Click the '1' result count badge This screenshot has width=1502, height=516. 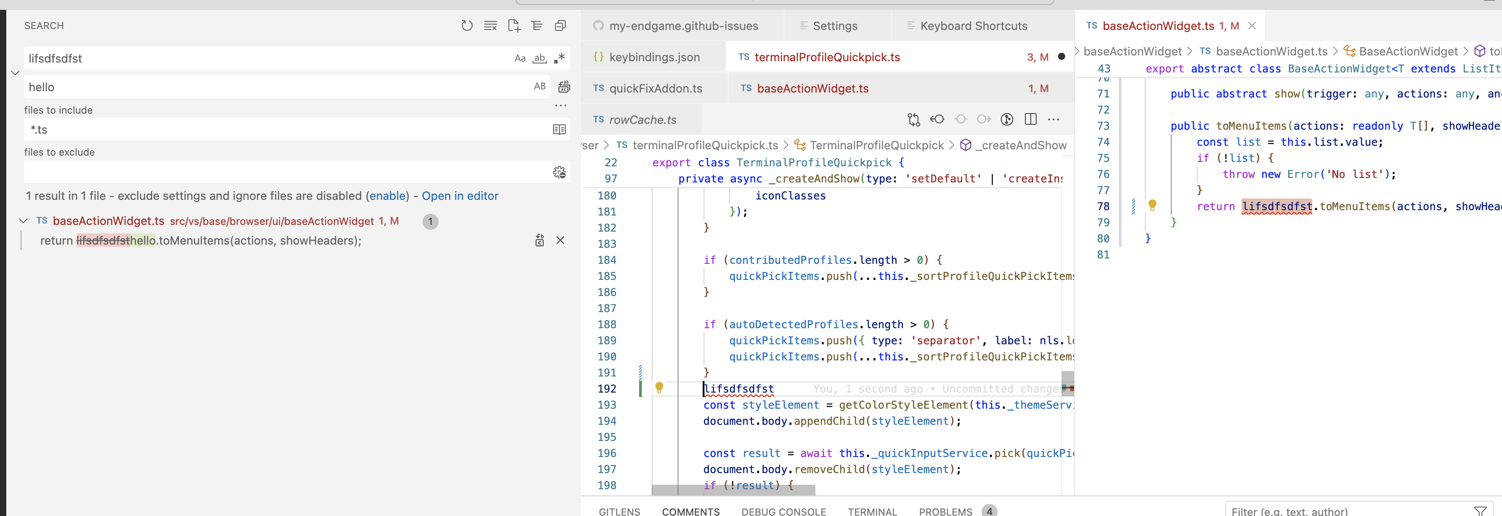coord(430,221)
